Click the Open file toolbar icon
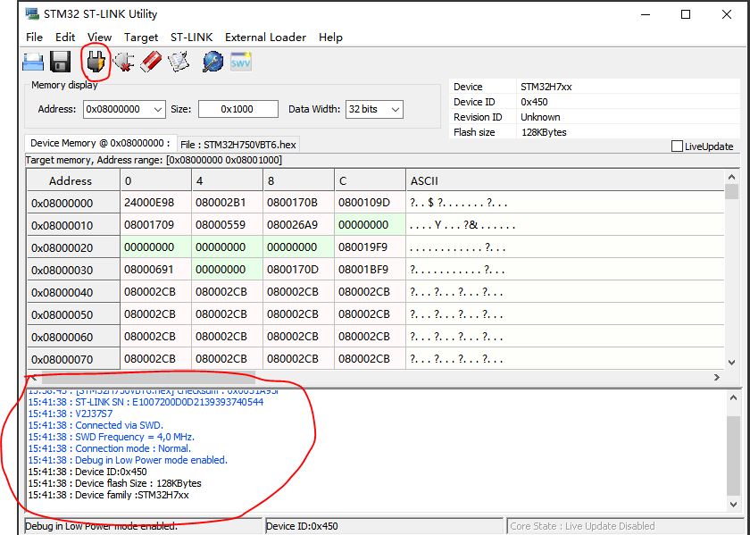 33,63
